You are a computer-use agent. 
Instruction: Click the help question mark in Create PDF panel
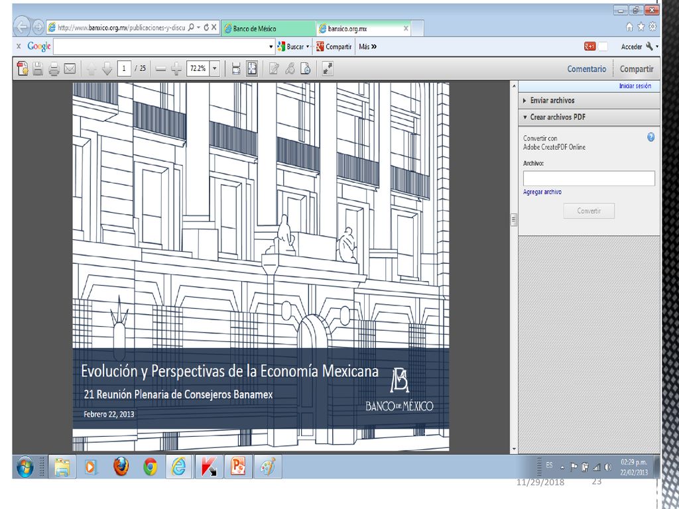coord(650,137)
